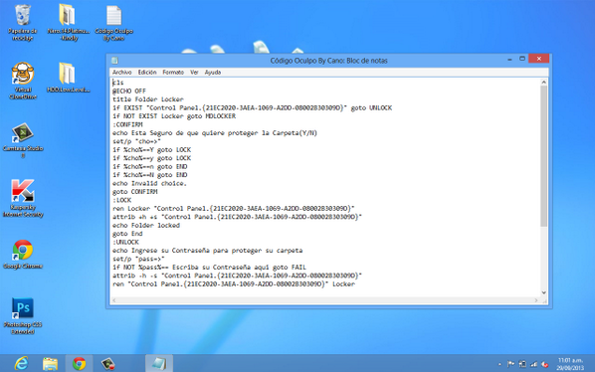Click the 'echo Folder locked' line

pyautogui.click(x=146, y=225)
